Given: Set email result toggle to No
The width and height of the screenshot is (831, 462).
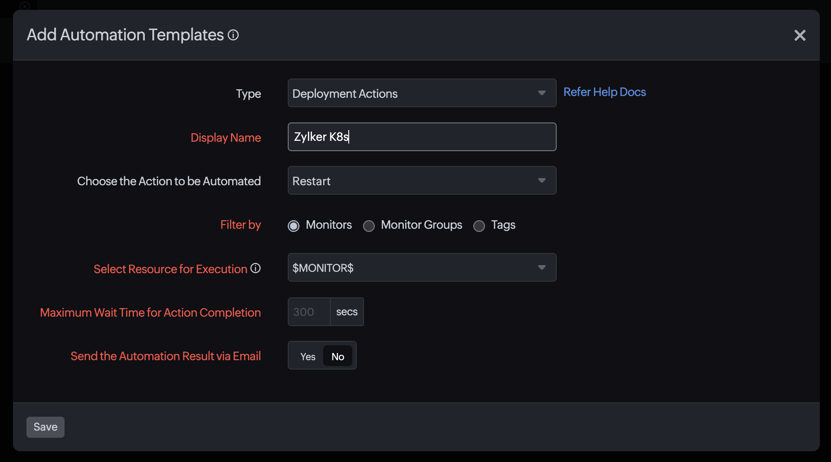Looking at the screenshot, I should pos(338,357).
